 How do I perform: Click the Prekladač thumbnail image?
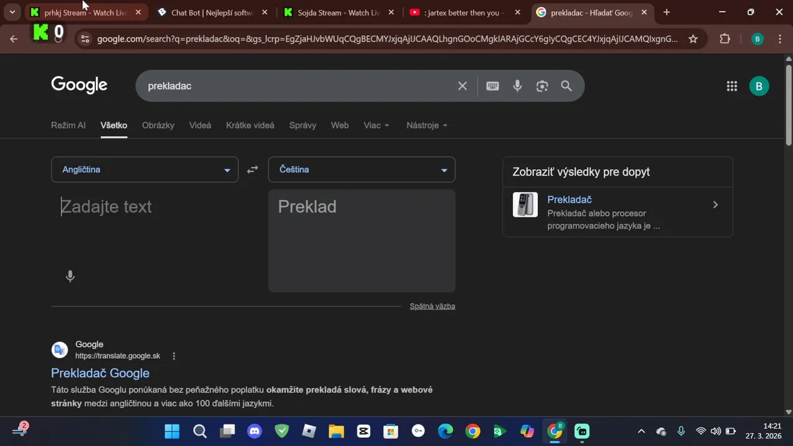(525, 205)
